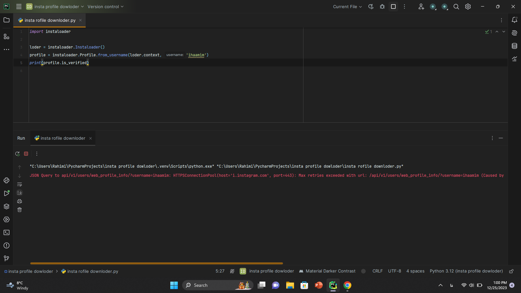The height and width of the screenshot is (293, 521).
Task: Open the Database tool window
Action: point(514,46)
